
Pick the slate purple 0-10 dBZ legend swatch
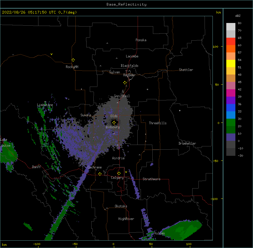coord(231,137)
